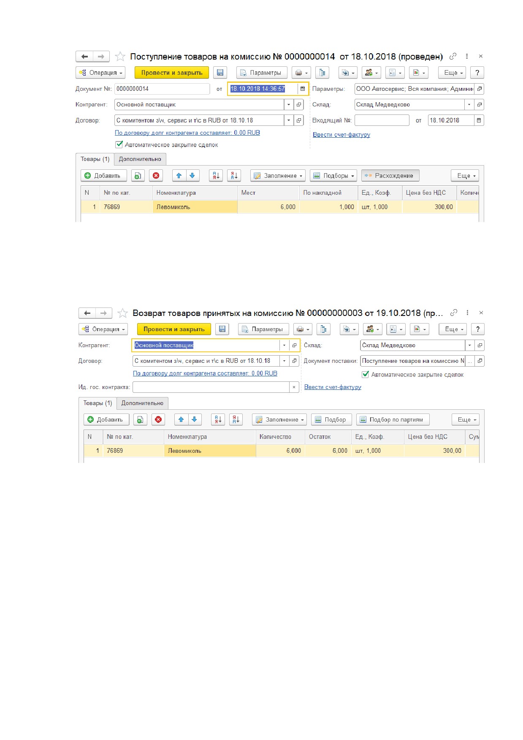Sort ascending in Поступление товаров table
523x740 pixels.
tap(216, 176)
